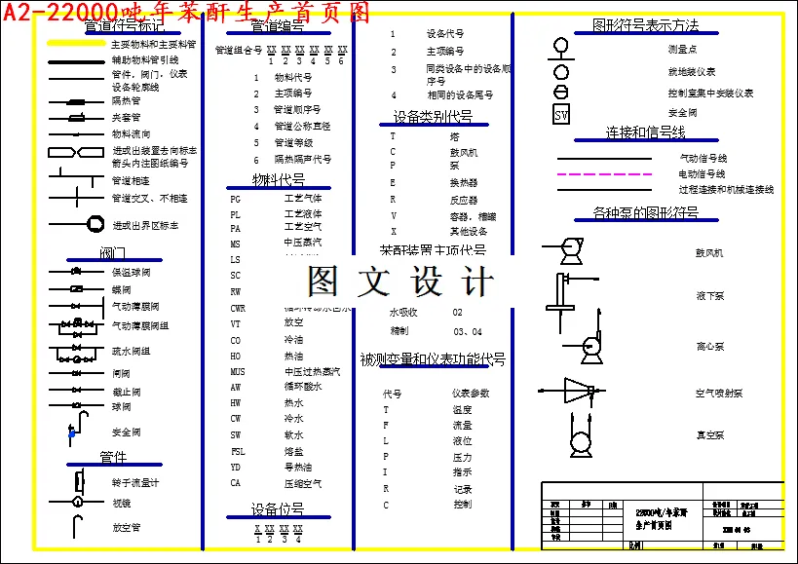
Task: Click the blower (鼓风机) pump symbol
Action: 571,251
